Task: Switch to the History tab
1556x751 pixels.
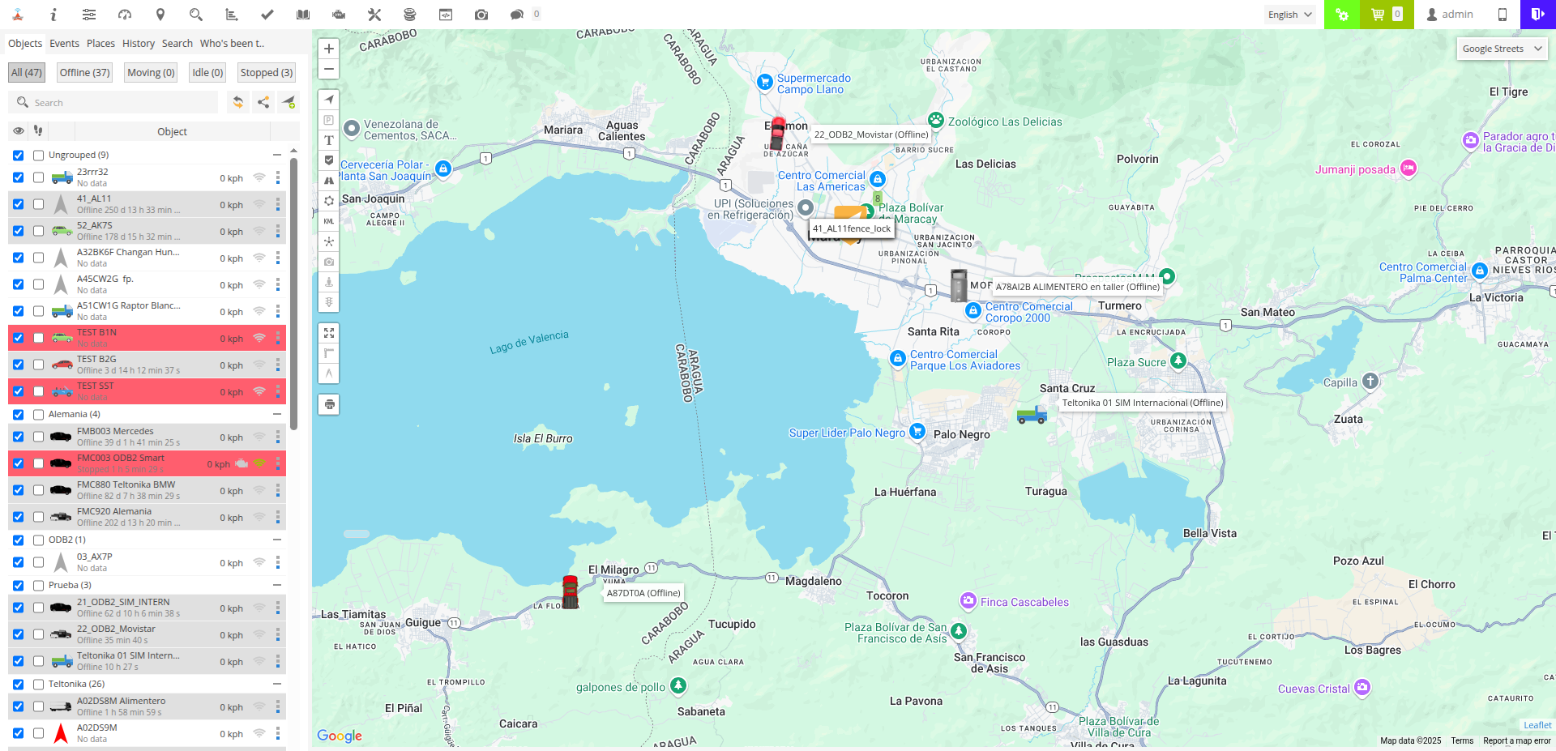Action: point(138,43)
